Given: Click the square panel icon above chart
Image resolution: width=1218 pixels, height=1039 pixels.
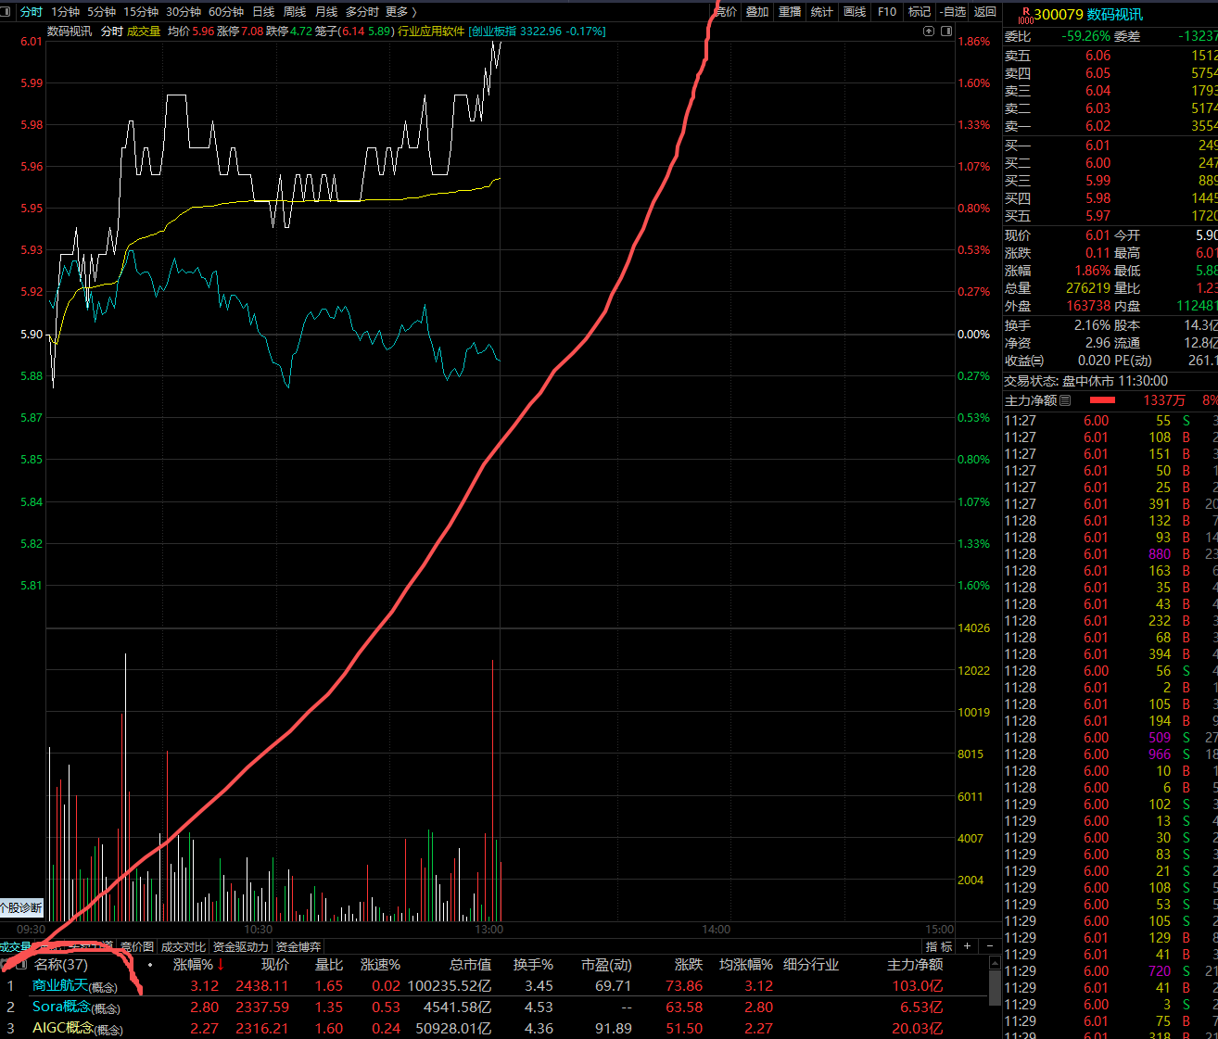Looking at the screenshot, I should coord(946,32).
